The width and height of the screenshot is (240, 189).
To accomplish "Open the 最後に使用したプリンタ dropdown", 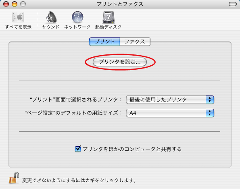I will pyautogui.click(x=170, y=100).
